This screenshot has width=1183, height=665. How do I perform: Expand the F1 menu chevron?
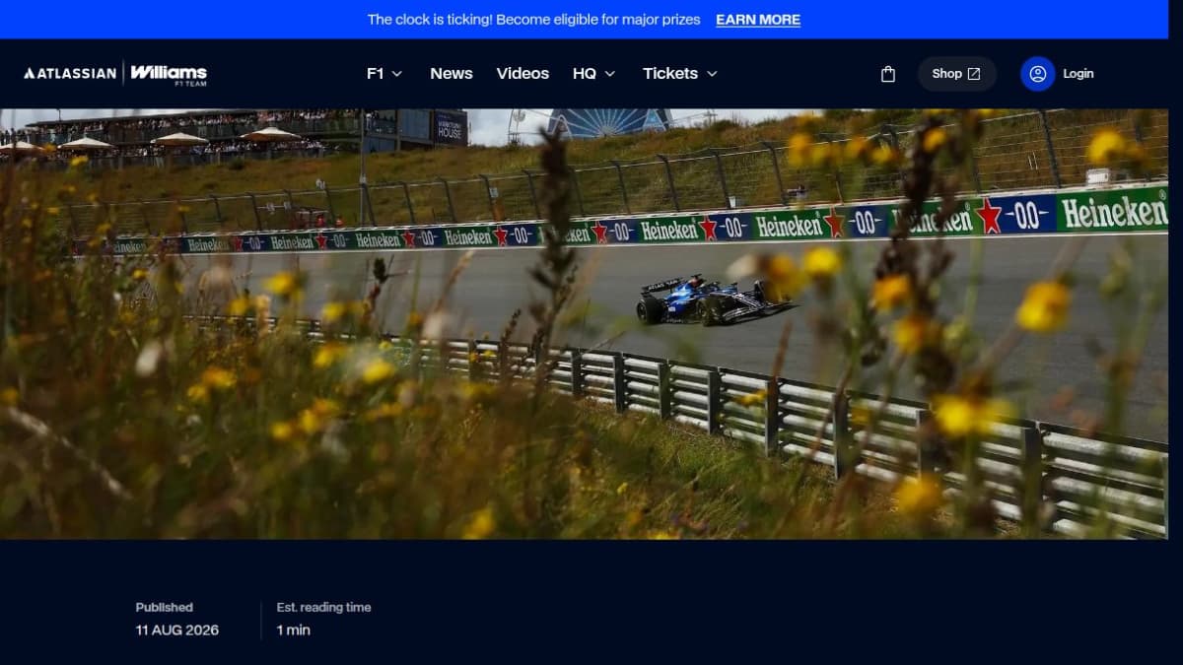coord(397,74)
